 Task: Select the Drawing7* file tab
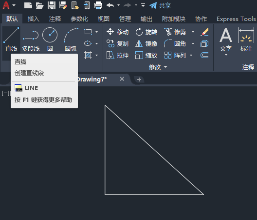pyautogui.click(x=92, y=80)
